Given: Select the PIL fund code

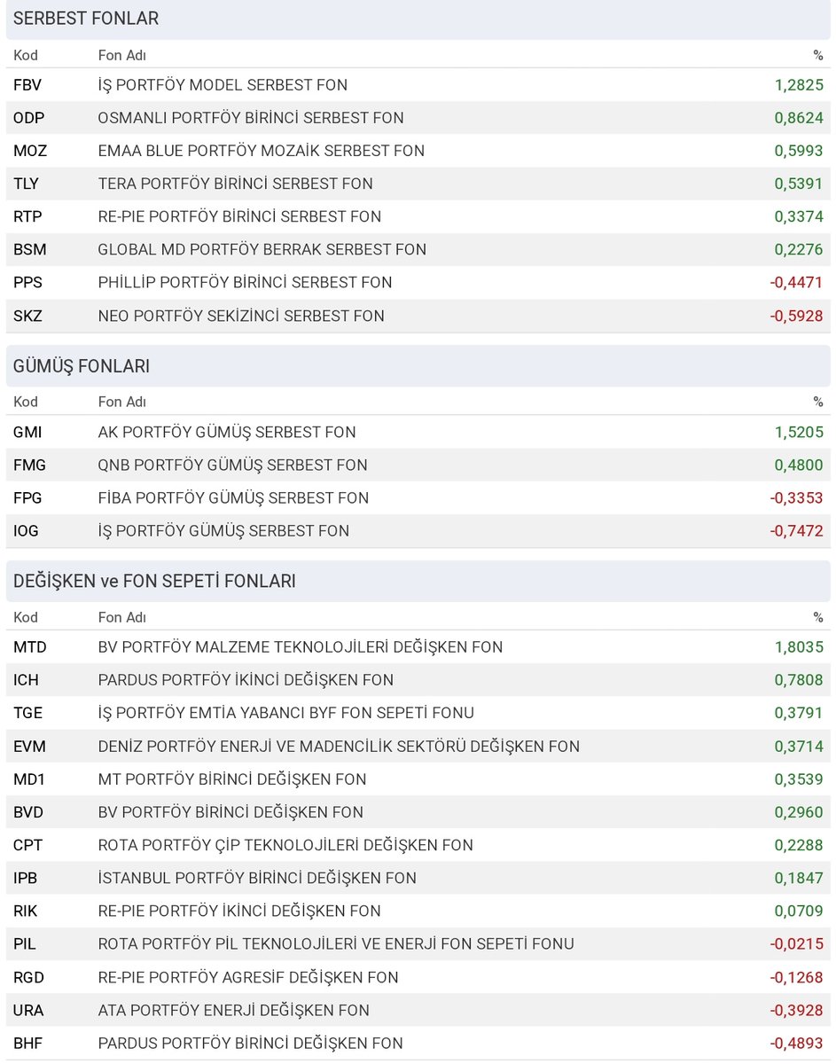Looking at the screenshot, I should coord(25,943).
